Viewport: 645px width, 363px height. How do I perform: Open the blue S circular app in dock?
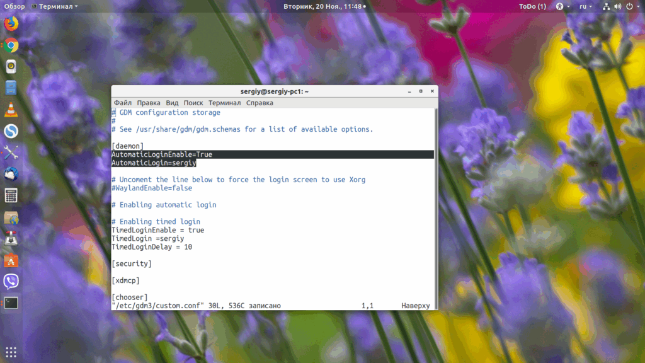[11, 131]
